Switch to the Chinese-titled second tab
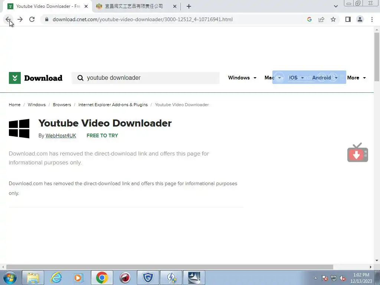380x285 pixels. [134, 6]
